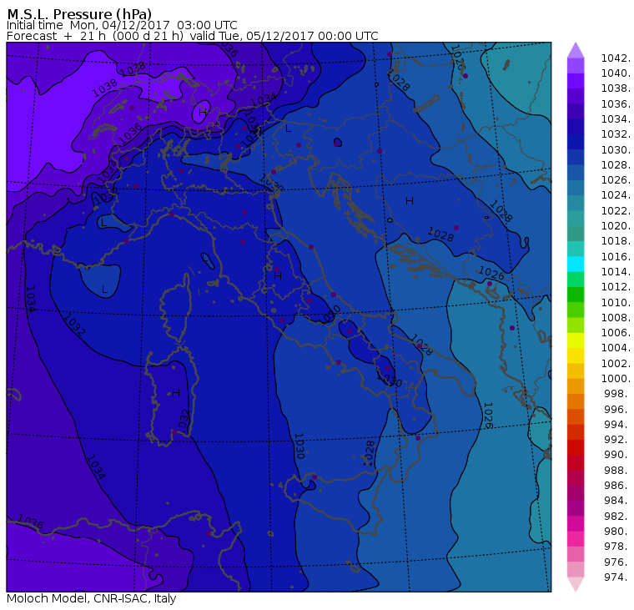Pick the yellow legend color between 1006 and 1004

pyautogui.click(x=576, y=340)
